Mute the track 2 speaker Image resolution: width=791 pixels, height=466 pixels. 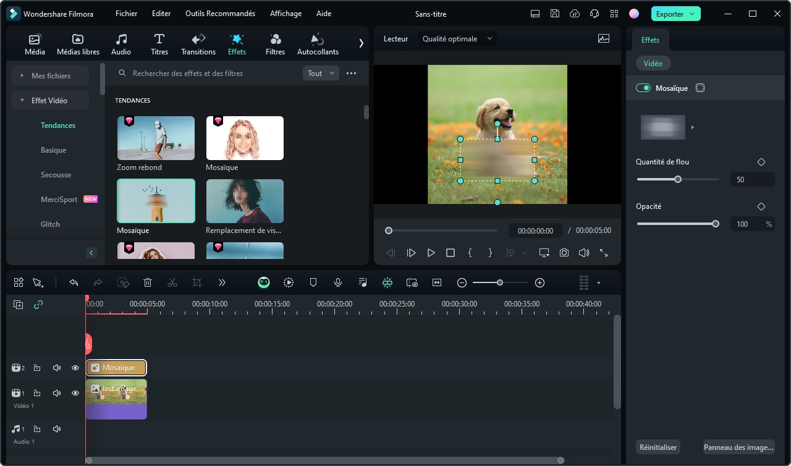tap(57, 368)
